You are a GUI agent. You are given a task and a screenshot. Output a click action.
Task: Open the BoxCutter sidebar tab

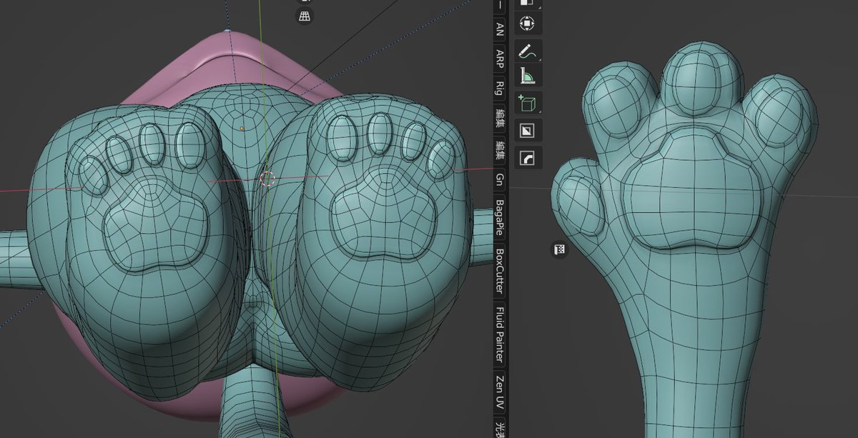(500, 272)
